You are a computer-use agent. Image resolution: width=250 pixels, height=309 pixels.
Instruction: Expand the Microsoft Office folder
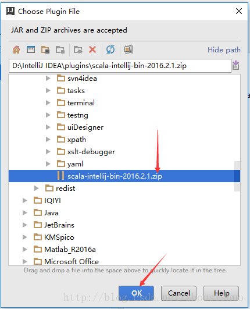[24, 262]
